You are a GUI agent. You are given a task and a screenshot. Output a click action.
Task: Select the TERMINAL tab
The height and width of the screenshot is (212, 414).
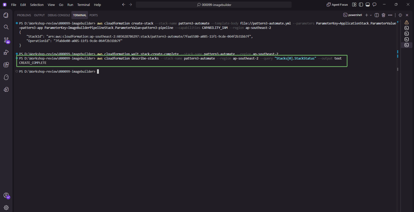point(80,15)
